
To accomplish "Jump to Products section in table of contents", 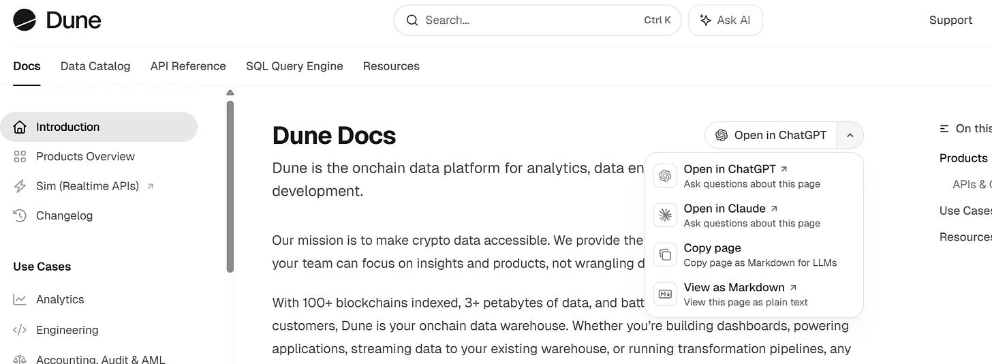I will click(963, 158).
